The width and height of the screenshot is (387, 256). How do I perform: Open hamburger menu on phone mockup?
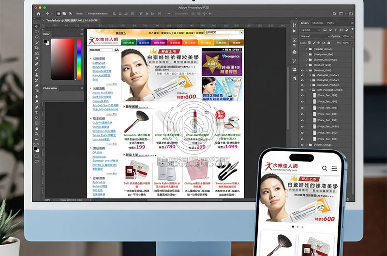click(334, 169)
